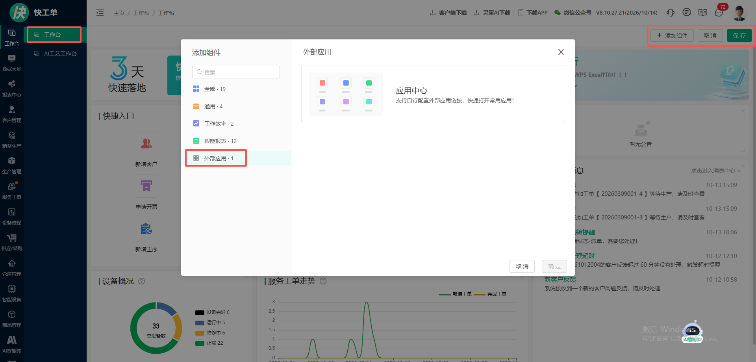Select 智能报表 · 12 category
The height and width of the screenshot is (362, 756).
[x=236, y=141]
